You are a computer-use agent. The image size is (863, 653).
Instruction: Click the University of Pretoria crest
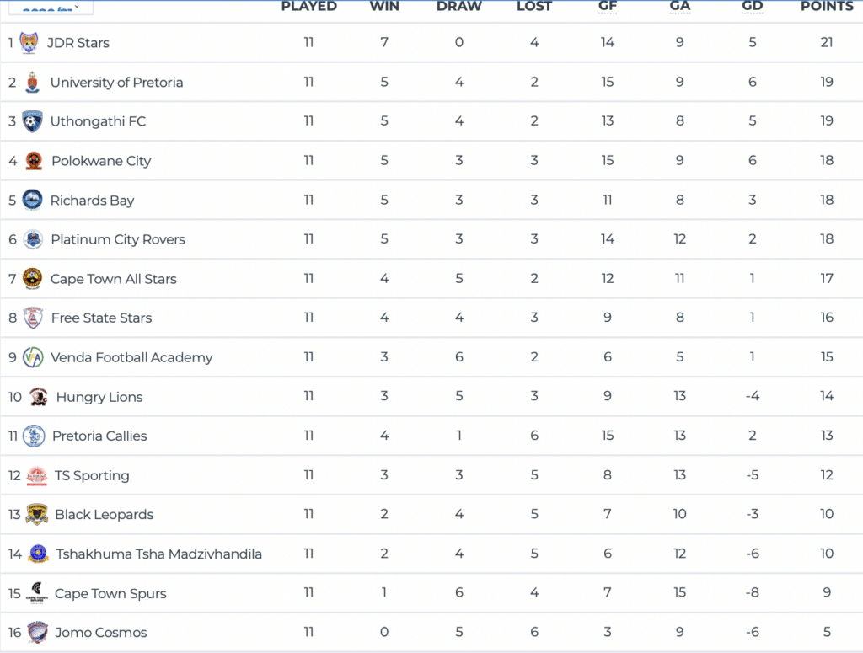point(32,82)
